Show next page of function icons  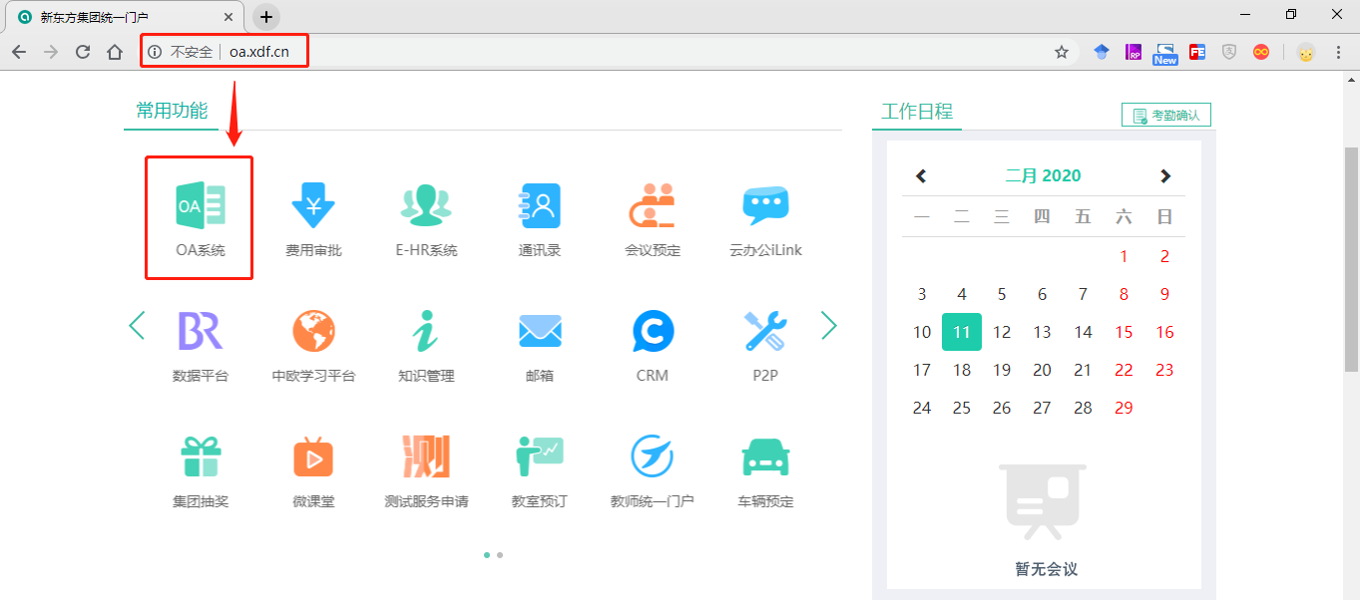tap(828, 326)
